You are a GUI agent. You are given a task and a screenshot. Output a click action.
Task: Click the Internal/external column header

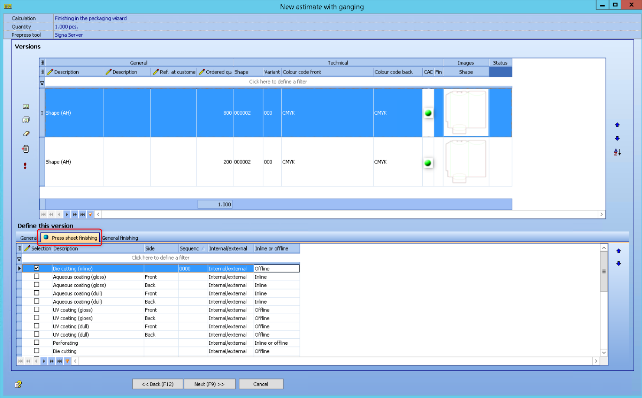(x=231, y=248)
